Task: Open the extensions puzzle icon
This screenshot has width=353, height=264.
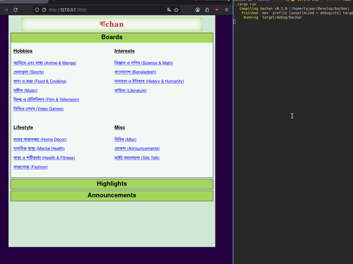Action: pyautogui.click(x=207, y=10)
